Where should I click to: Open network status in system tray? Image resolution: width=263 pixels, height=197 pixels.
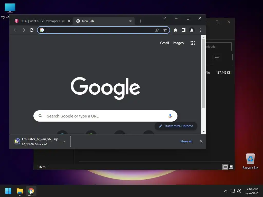(233, 191)
